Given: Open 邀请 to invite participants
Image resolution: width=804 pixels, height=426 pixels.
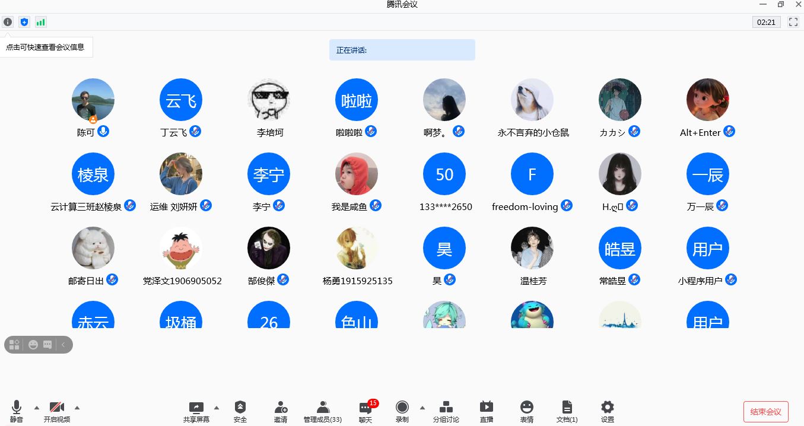Looking at the screenshot, I should coord(281,411).
